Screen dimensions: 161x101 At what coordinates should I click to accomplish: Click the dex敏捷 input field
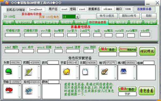pyautogui.click(x=59, y=35)
